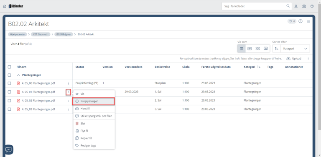Open file 4. 05_00 Plantegninger.pdf

(x=38, y=83)
